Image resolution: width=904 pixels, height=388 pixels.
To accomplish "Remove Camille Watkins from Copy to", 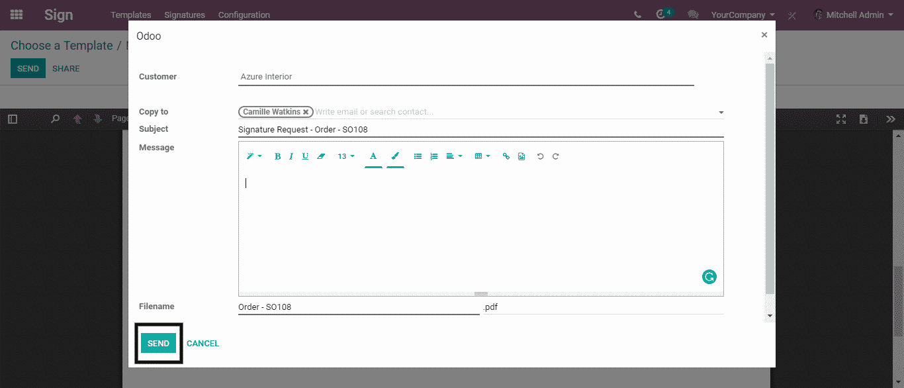I will pyautogui.click(x=306, y=113).
